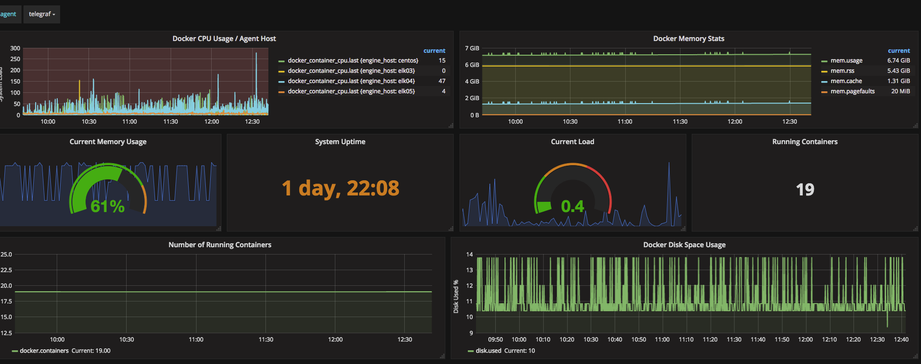The image size is (921, 364).
Task: Open Docker Memory Stats panel title menu
Action: pos(688,39)
